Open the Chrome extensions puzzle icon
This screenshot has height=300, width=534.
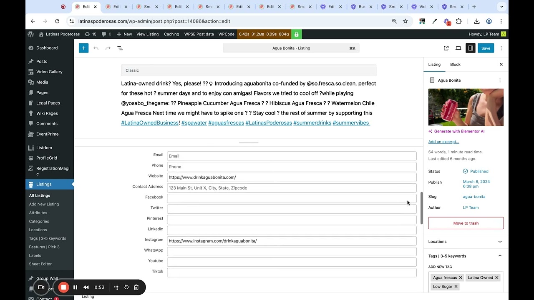(458, 21)
